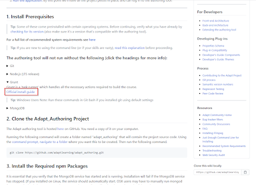The height and width of the screenshot is (185, 256).
Task: Open Regression Testing sidebar link
Action: (213, 89)
